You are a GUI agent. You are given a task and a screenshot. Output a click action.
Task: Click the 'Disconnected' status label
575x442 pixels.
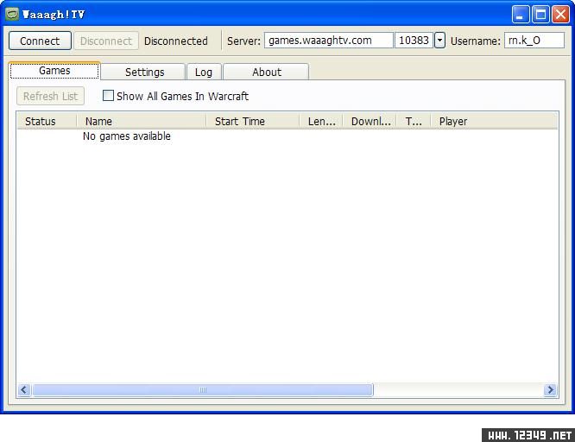point(175,41)
